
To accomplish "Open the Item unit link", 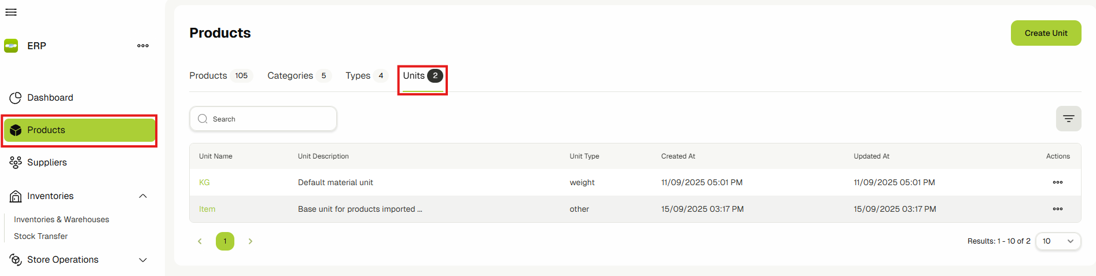I will point(207,209).
